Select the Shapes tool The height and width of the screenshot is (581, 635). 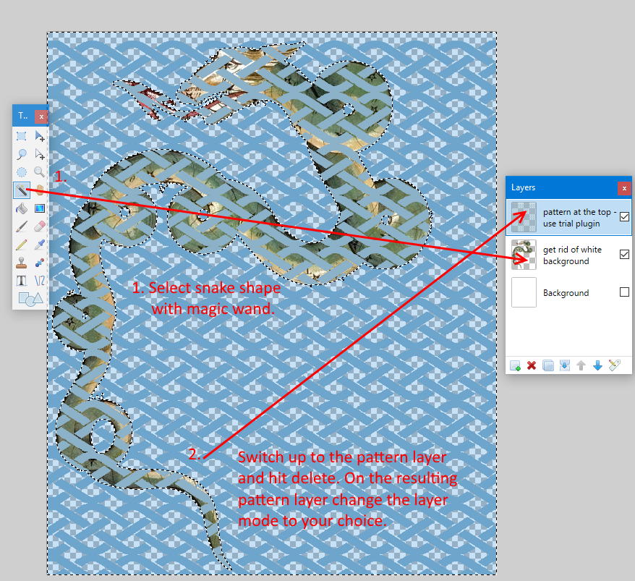pyautogui.click(x=30, y=299)
